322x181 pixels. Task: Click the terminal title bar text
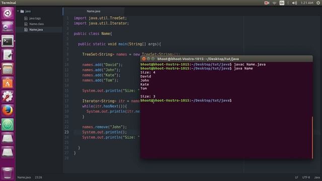pos(198,59)
